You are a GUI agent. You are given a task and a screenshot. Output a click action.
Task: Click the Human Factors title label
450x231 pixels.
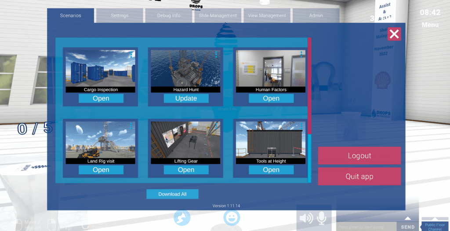point(271,90)
